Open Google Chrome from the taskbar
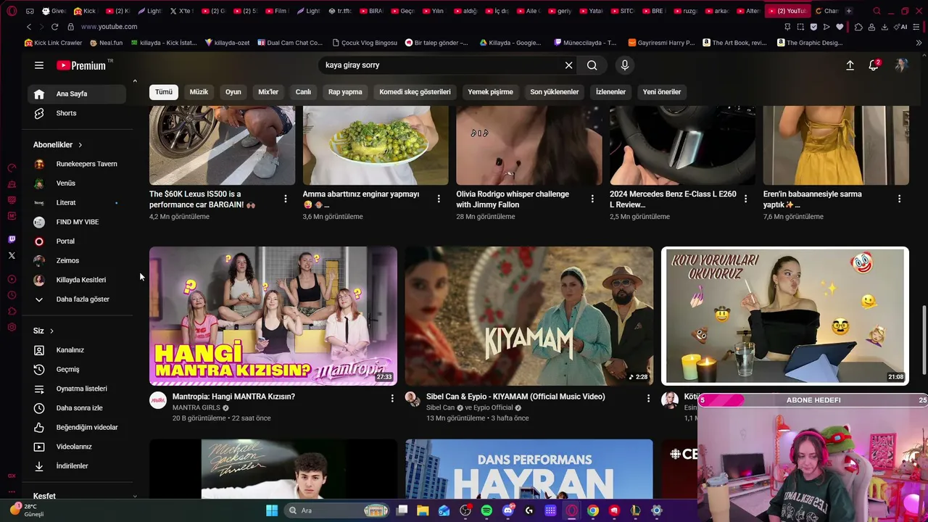 click(593, 510)
